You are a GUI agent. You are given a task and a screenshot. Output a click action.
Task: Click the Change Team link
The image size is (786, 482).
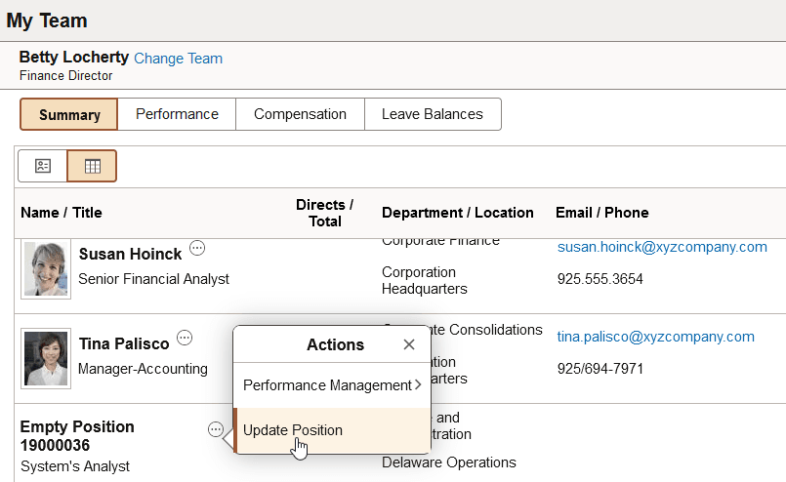pos(178,59)
